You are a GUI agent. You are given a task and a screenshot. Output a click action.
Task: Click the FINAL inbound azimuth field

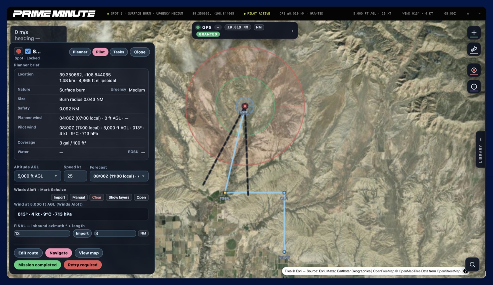(x=42, y=233)
